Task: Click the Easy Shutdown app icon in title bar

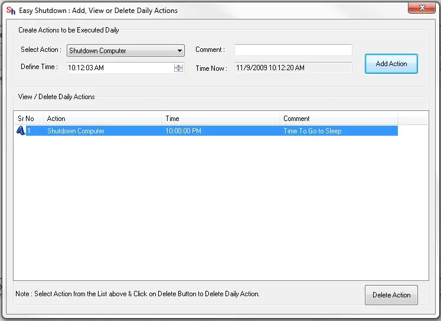Action: [x=10, y=10]
